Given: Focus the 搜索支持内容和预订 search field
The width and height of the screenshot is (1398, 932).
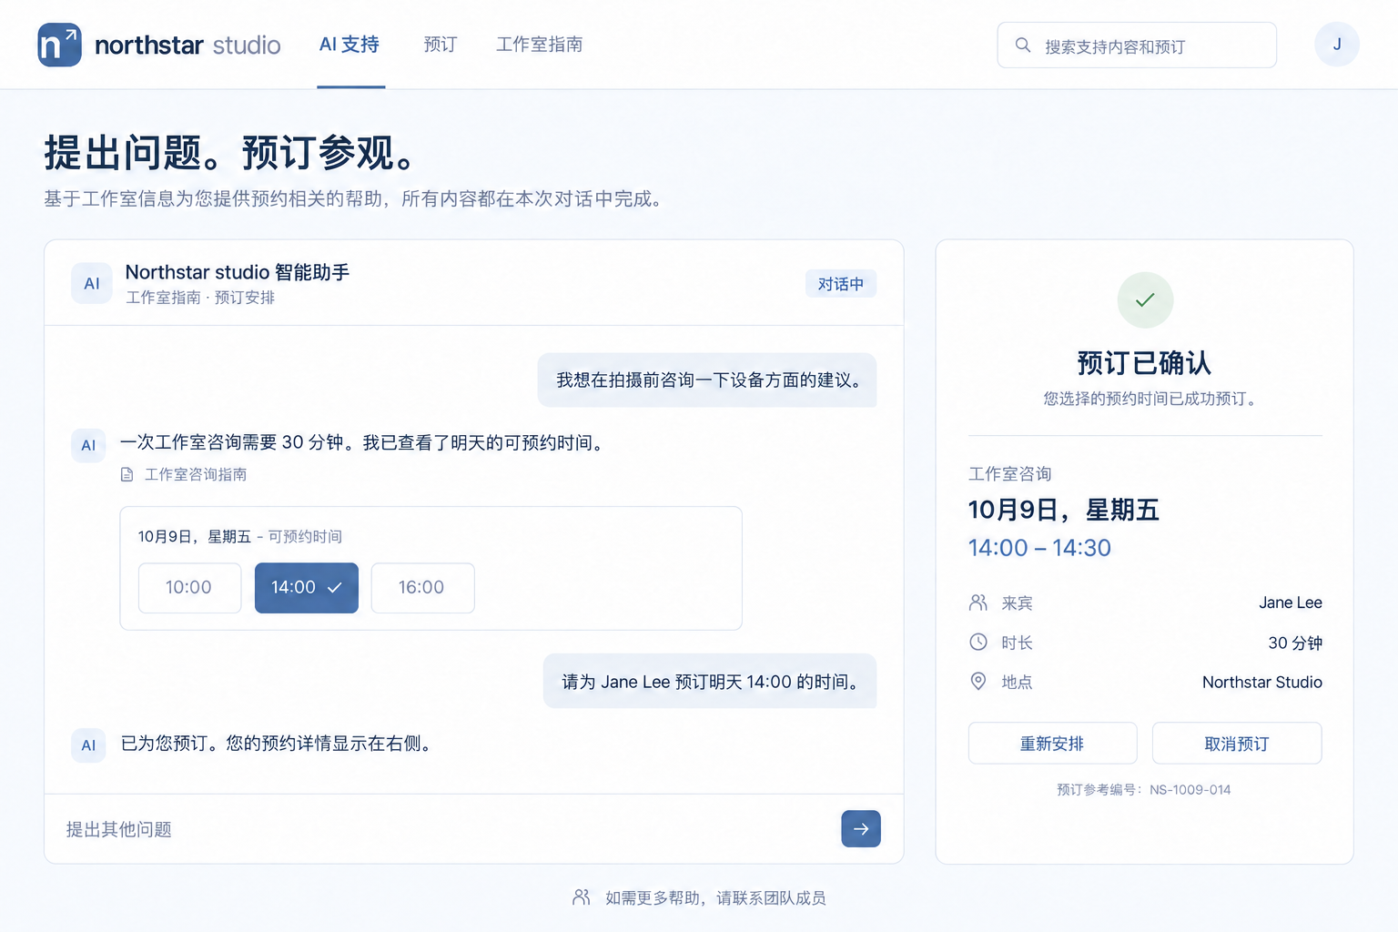Looking at the screenshot, I should [1137, 46].
